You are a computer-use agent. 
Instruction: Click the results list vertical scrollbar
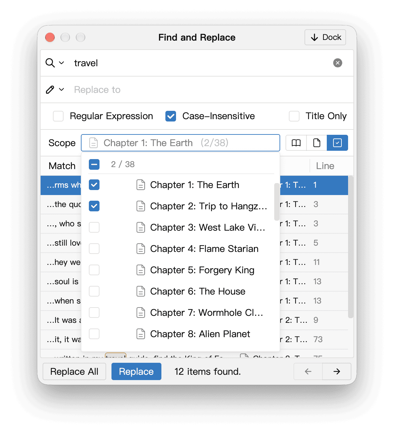click(351, 247)
